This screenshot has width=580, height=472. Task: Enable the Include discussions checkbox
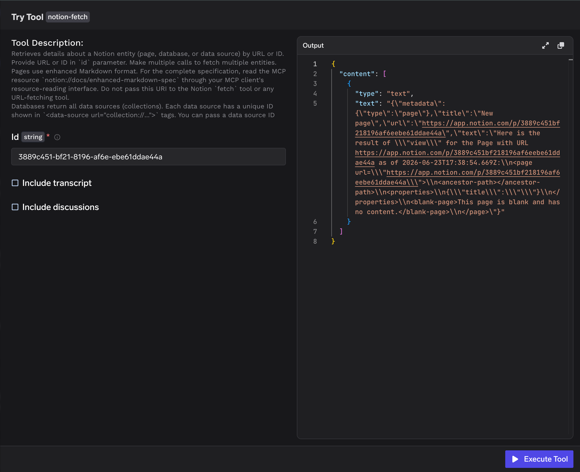click(15, 207)
